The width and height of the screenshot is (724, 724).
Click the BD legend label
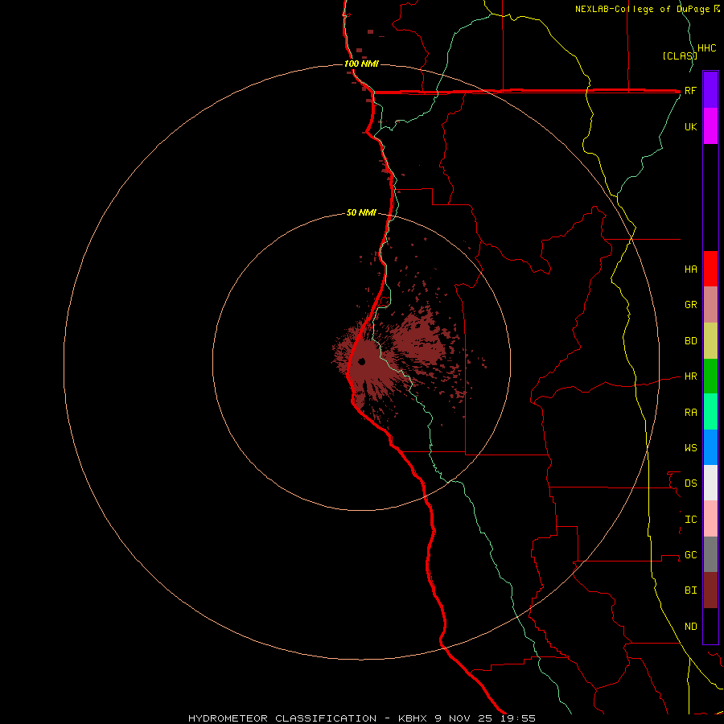pyautogui.click(x=690, y=341)
